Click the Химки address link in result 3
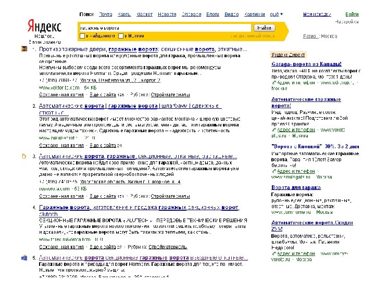Viewport: 375px width, 281px height. pyautogui.click(x=130, y=182)
